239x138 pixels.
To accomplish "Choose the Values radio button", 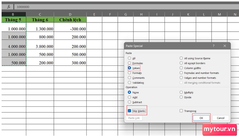I will point(129,68).
